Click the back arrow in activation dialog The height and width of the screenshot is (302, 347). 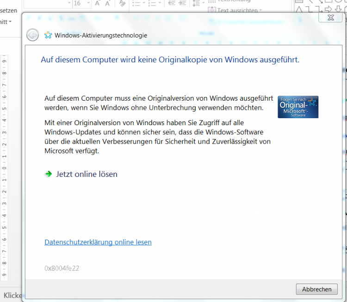point(32,35)
